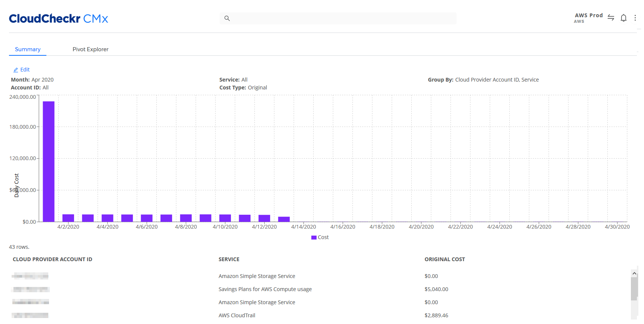Click the Edit link for filters
This screenshot has height=324, width=644.
click(x=25, y=70)
